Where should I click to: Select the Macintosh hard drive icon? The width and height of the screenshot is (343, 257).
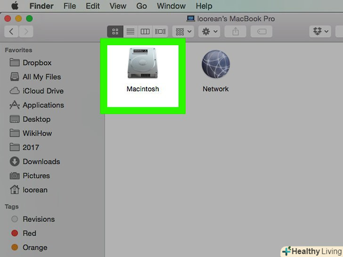(143, 63)
